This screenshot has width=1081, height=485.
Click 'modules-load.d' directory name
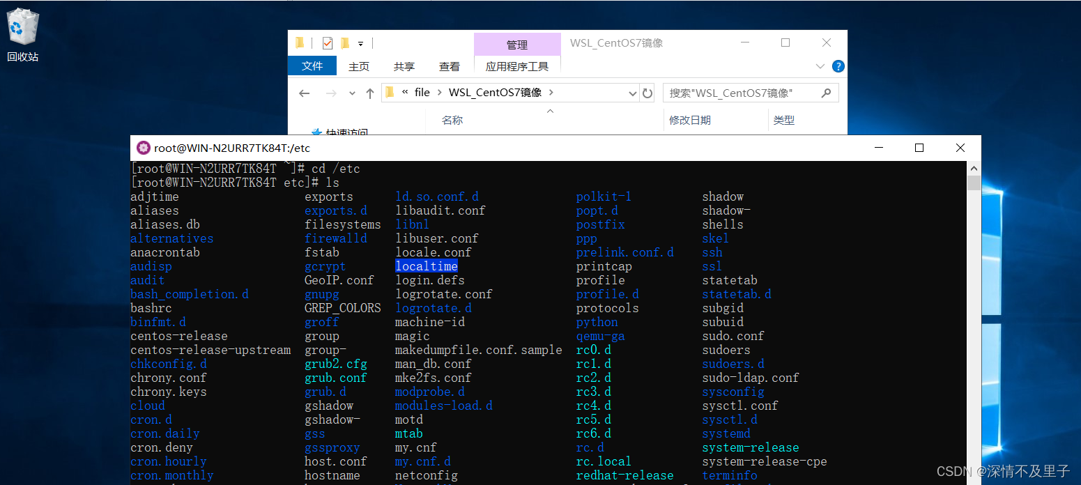(x=444, y=406)
